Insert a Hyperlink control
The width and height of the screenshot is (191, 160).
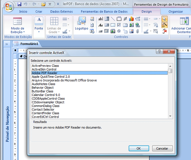pyautogui.click(x=138, y=25)
